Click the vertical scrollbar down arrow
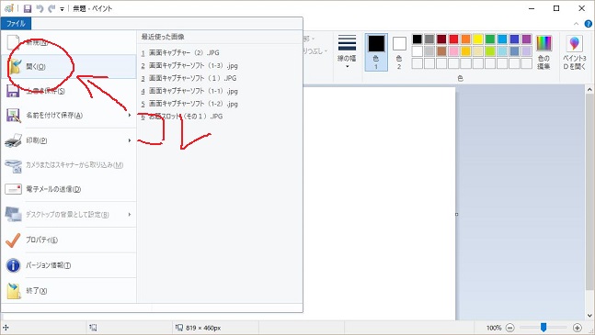The width and height of the screenshot is (595, 335). point(589,315)
